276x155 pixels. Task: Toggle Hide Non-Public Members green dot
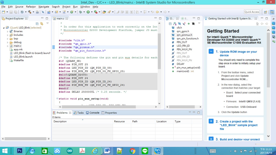click(x=189, y=24)
